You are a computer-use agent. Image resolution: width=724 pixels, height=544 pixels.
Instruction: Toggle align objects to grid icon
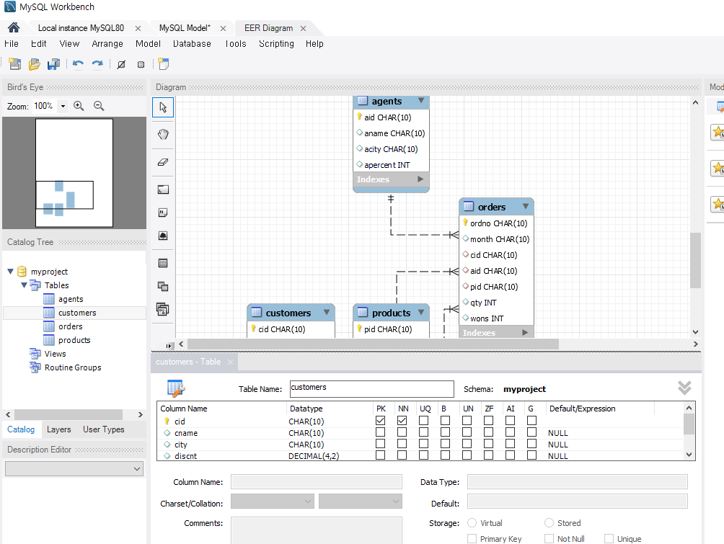tap(141, 65)
